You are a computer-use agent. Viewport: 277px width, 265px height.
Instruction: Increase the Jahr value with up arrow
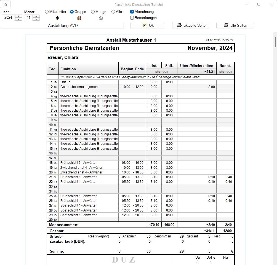pyautogui.click(x=19, y=16)
